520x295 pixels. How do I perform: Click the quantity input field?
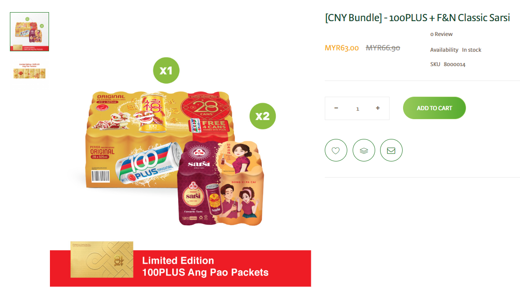point(358,108)
